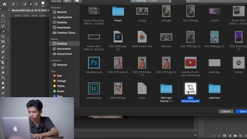Click Add to Selection mode icon
Viewport: 247px width, 139px height.
point(30,4)
